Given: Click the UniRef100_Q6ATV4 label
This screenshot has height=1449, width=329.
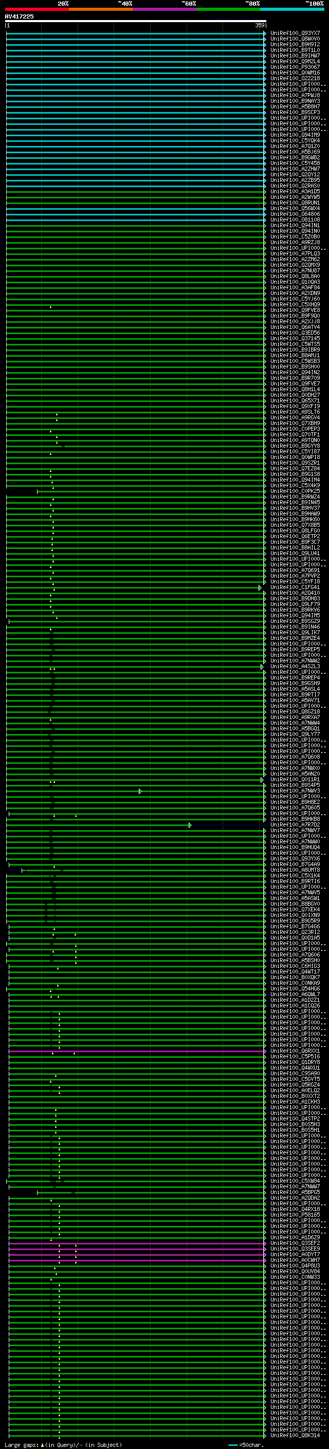Looking at the screenshot, I should (x=295, y=327).
